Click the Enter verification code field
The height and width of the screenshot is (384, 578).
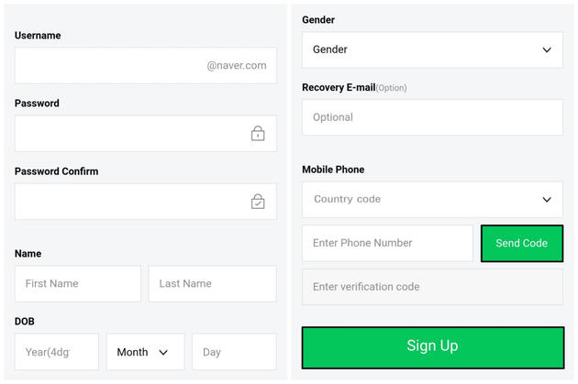click(432, 287)
